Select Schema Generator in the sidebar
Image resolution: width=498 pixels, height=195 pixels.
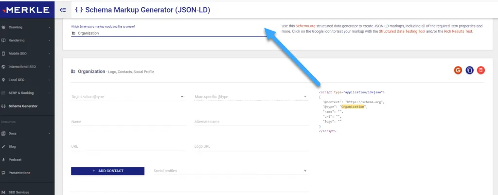click(22, 106)
